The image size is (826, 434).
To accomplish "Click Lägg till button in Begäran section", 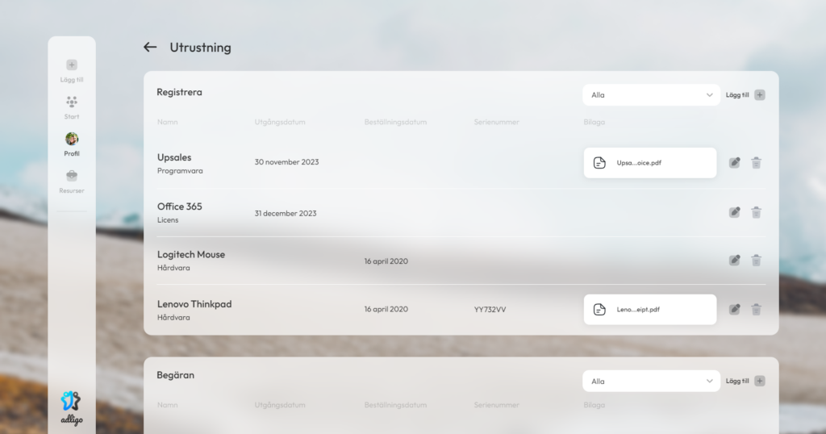I will point(745,382).
